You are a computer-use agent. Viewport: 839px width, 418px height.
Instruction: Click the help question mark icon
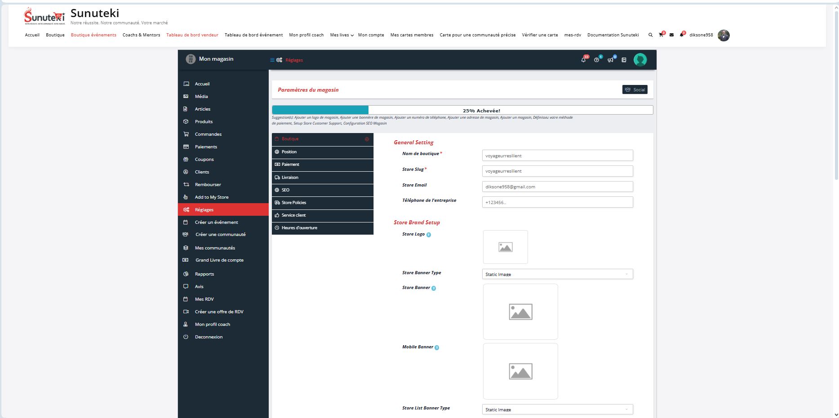click(x=596, y=60)
